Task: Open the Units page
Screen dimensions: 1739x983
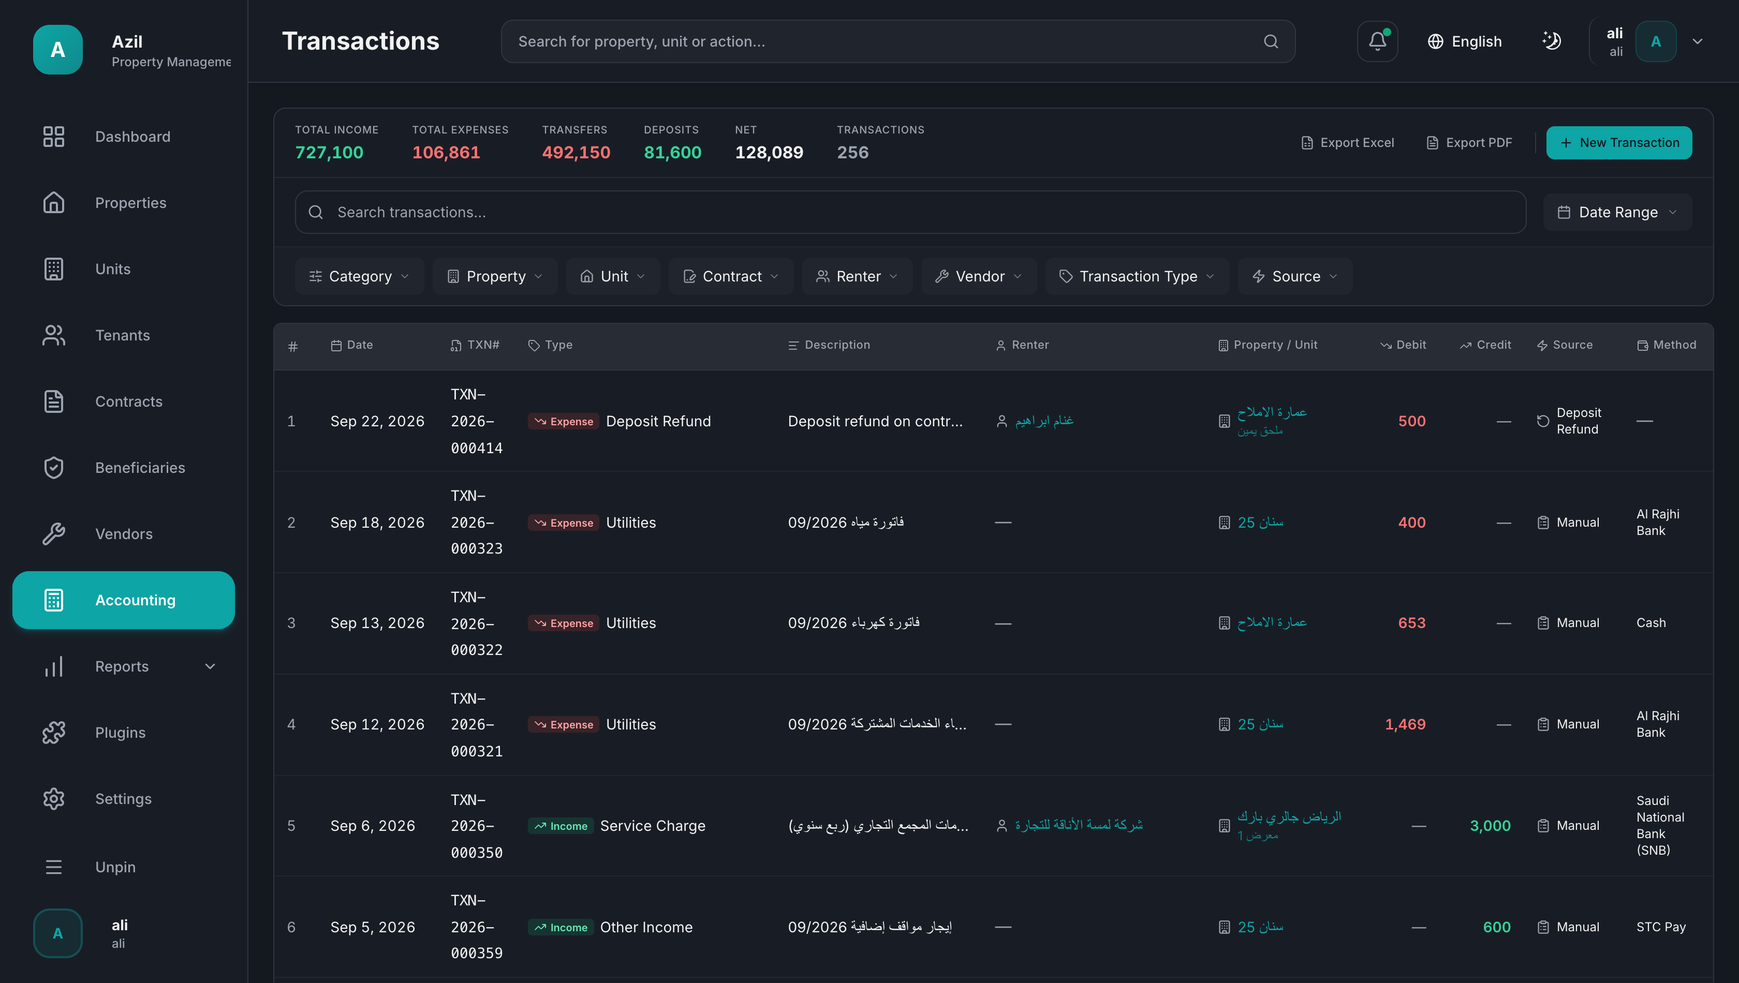Action: point(124,269)
